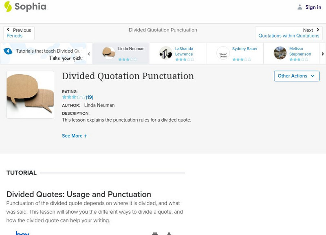Click Linda Neuman's speech bubble avatar
Screen dimensions: 326x235
(x=109, y=53)
